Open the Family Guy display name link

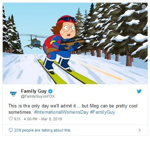coord(34,91)
